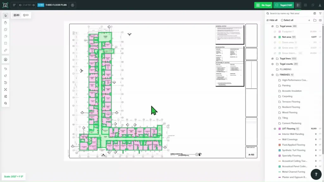This screenshot has width=324, height=182.
Task: Click the new folder icon in panel
Action: [x=315, y=20]
